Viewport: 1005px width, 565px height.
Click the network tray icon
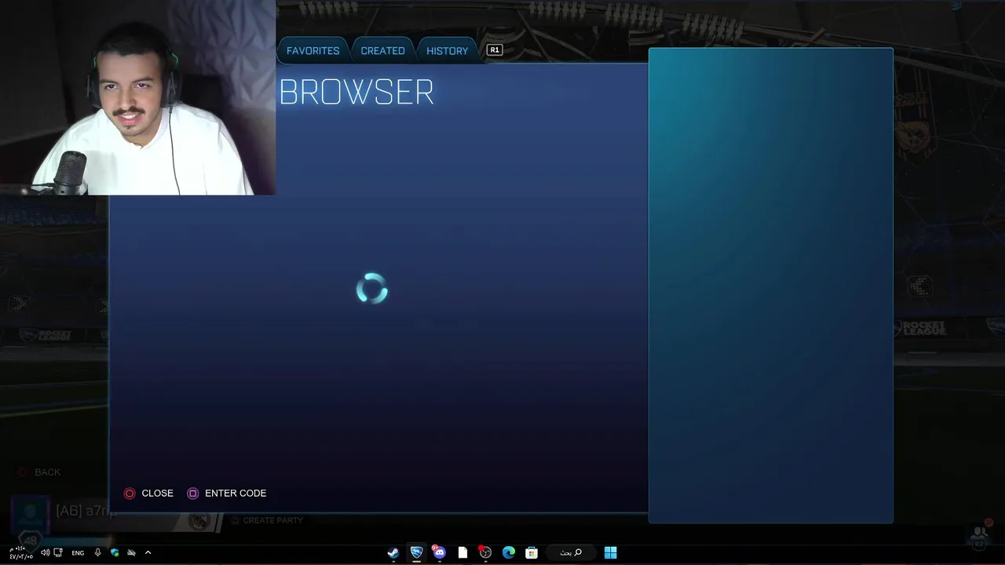tap(58, 552)
